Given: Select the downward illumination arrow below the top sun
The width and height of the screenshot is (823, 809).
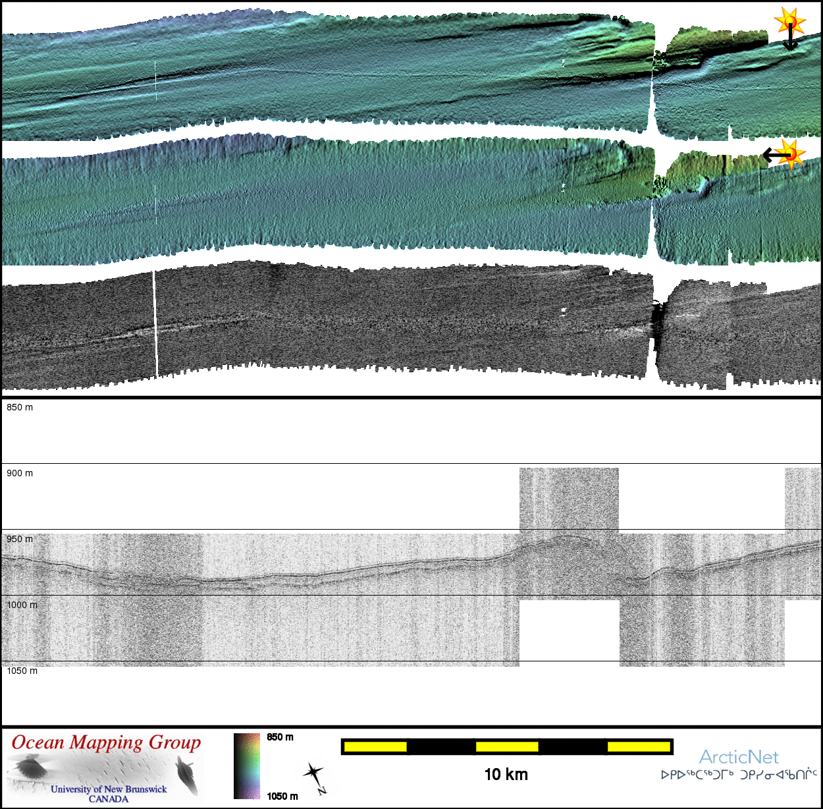Looking at the screenshot, I should tap(790, 40).
